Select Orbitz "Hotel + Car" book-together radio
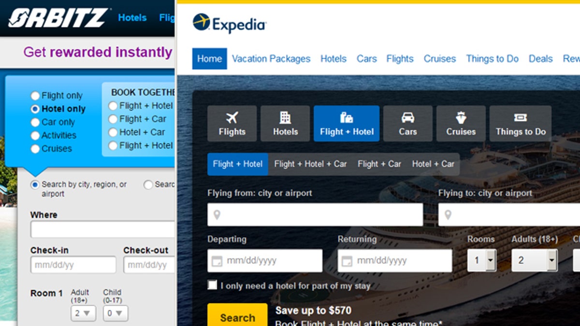Viewport: 580px width, 326px height. [113, 132]
